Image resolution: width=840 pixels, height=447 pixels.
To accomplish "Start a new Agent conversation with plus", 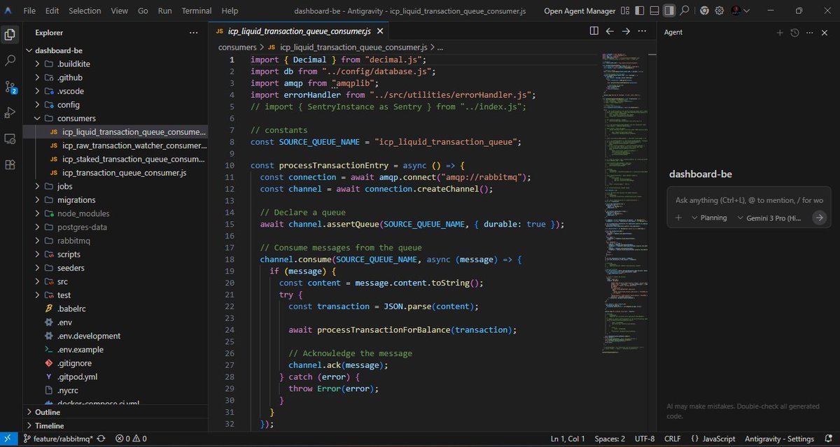I will click(780, 32).
